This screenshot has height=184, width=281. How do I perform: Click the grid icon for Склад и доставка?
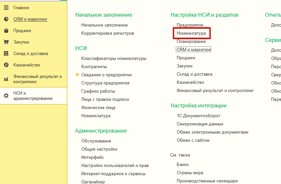(6, 53)
